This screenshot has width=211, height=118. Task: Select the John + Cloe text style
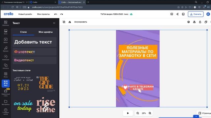point(23,84)
